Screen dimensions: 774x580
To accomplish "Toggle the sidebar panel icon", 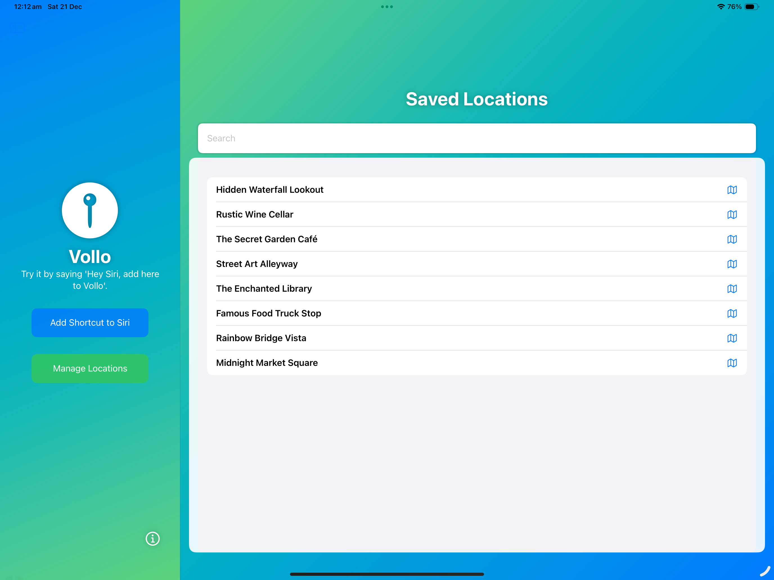I will pos(17,27).
